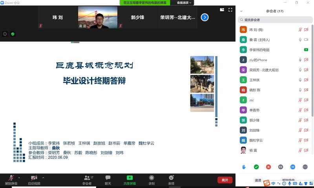Open the meeting info circle icon
The width and height of the screenshot is (314, 188).
[x=5, y=34]
